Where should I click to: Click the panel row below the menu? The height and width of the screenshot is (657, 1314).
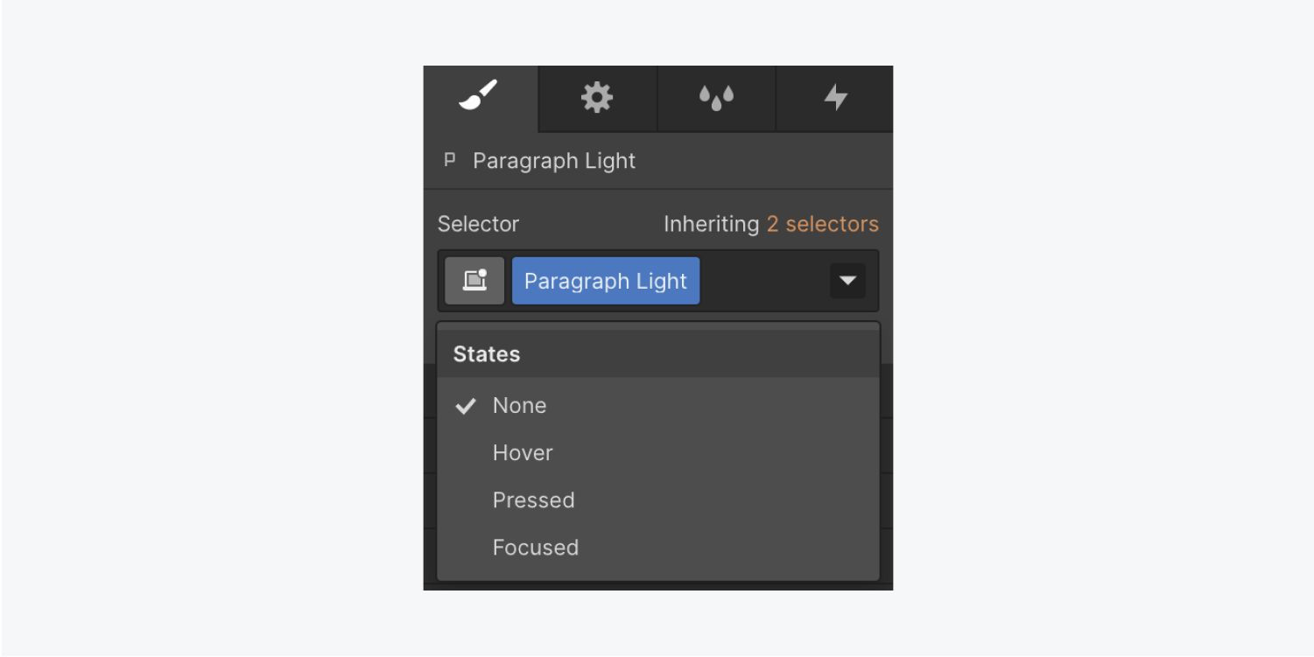click(x=658, y=587)
